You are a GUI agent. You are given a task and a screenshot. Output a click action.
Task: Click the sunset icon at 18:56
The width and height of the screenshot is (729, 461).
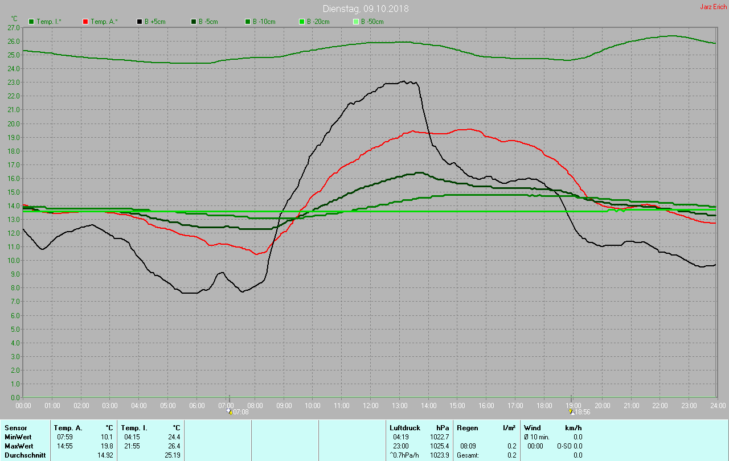(x=571, y=411)
